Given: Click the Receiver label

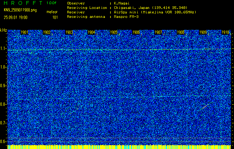Looking at the screenshot, I should coord(76,12).
